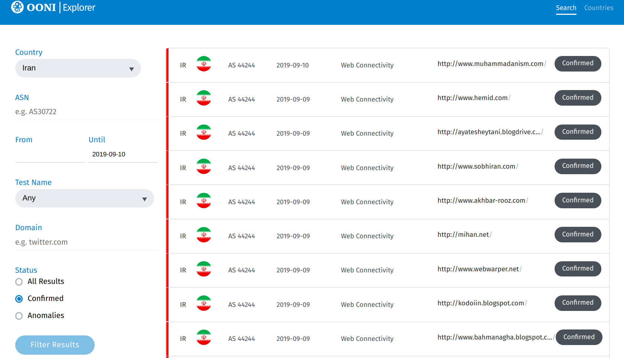Click the Iran flag on the muhammadanism.com row
This screenshot has height=358, width=624.
click(203, 64)
